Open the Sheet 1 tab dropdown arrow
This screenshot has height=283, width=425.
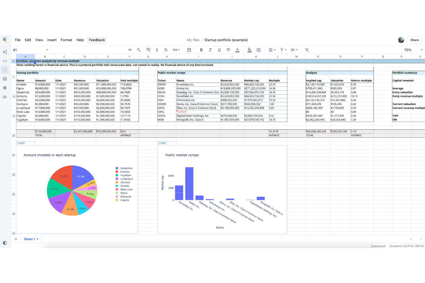point(38,239)
